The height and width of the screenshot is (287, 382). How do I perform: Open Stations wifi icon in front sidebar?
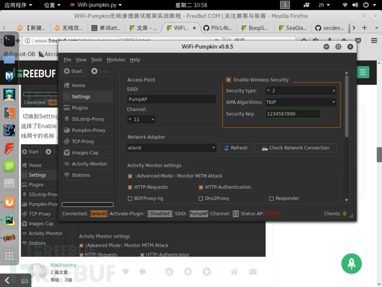click(x=67, y=175)
